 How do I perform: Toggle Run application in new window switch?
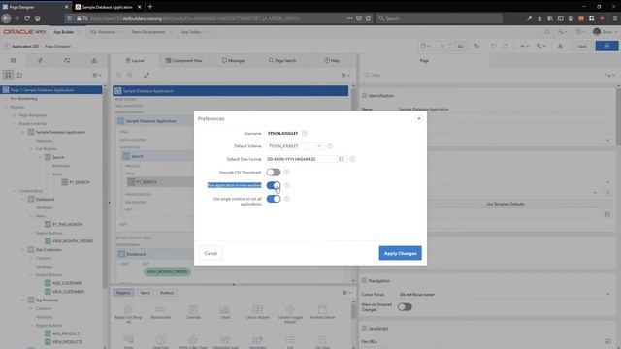click(274, 185)
